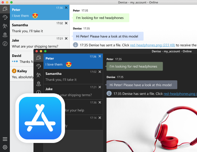The image size is (197, 152).
Task: Open map location icon in light window sidebar
Action: point(5,35)
